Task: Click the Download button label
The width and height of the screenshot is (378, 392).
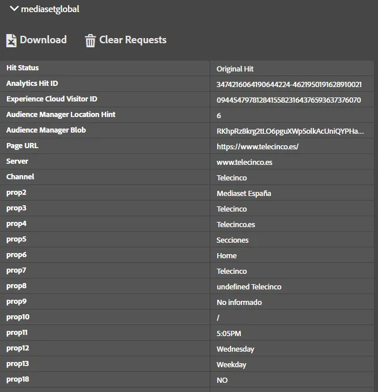Action: pos(43,40)
